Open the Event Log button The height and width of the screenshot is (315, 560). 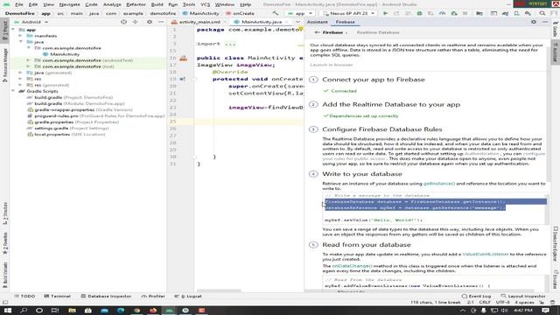tap(476, 296)
